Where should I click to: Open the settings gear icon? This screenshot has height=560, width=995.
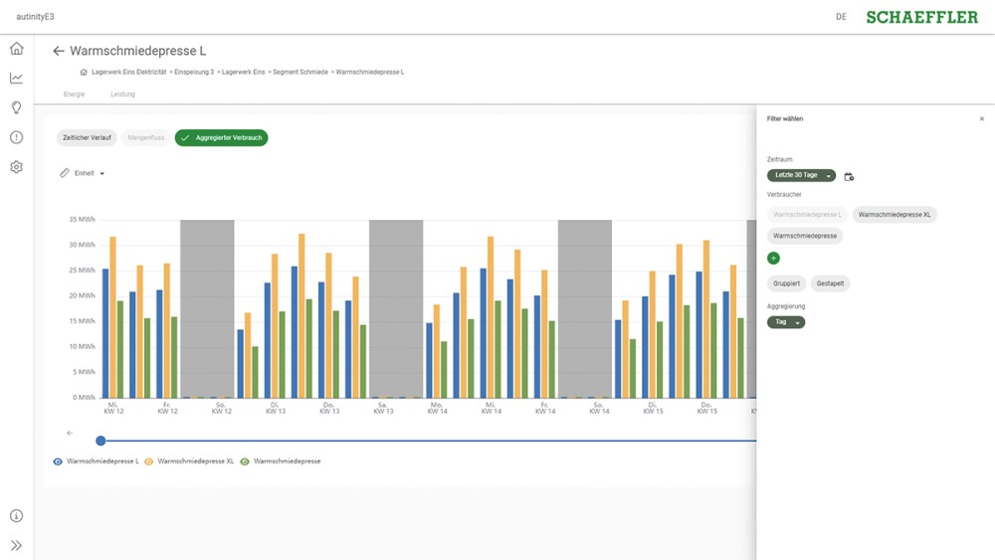coord(16,167)
